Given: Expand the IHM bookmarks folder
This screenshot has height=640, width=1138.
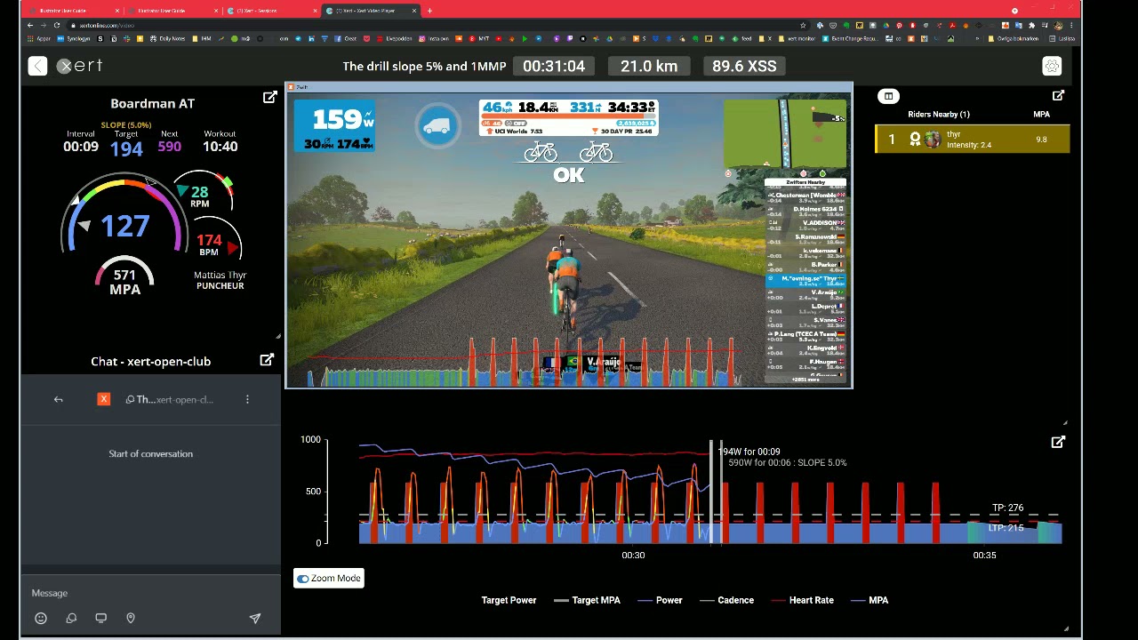Looking at the screenshot, I should (x=201, y=39).
